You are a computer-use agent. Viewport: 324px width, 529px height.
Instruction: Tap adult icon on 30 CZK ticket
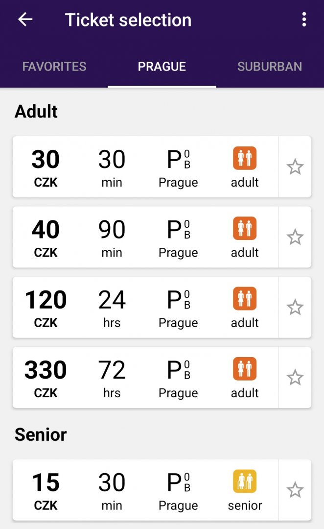pyautogui.click(x=245, y=158)
